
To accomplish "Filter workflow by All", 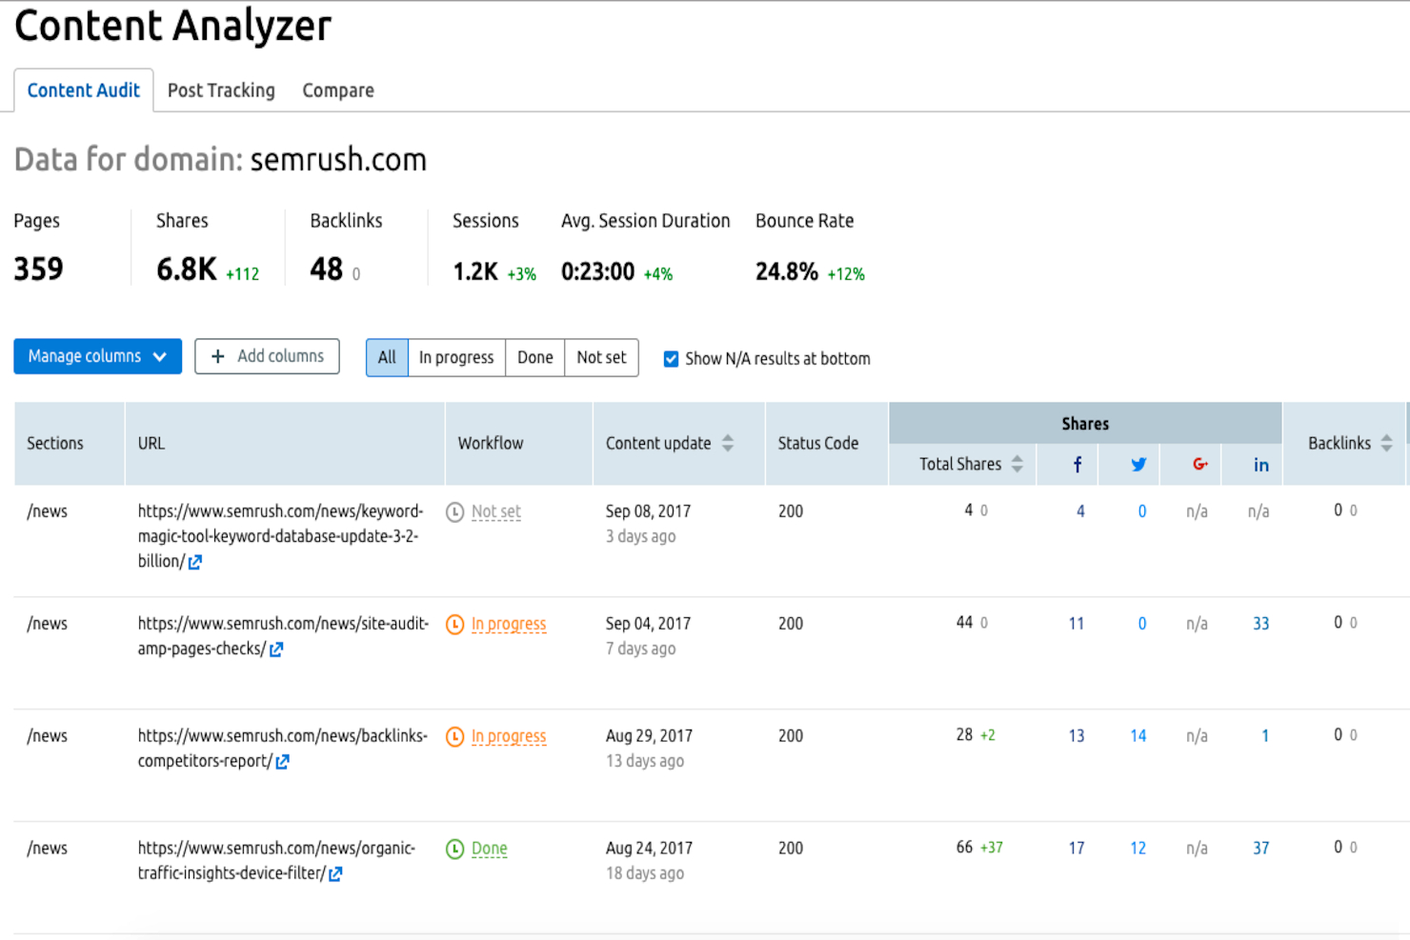I will tap(387, 358).
